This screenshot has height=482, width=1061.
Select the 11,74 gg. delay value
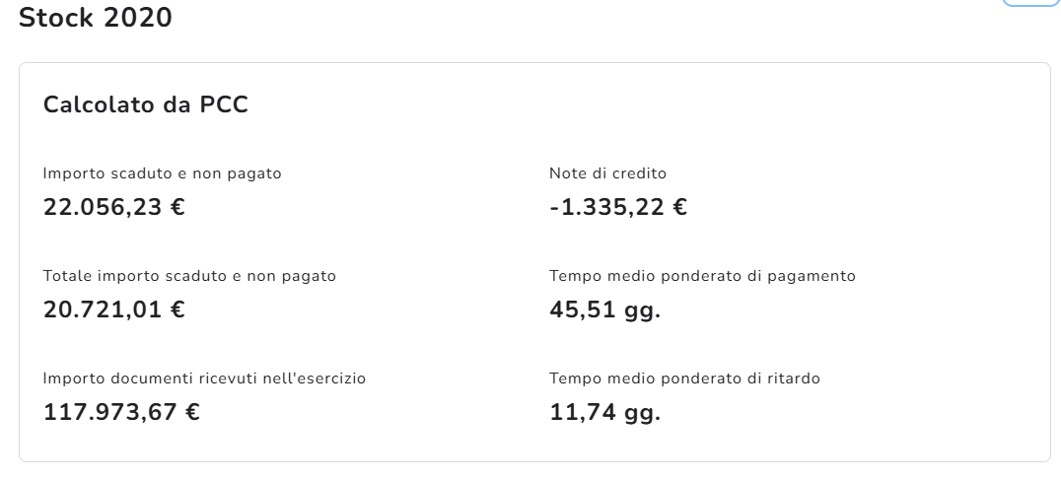pyautogui.click(x=604, y=412)
